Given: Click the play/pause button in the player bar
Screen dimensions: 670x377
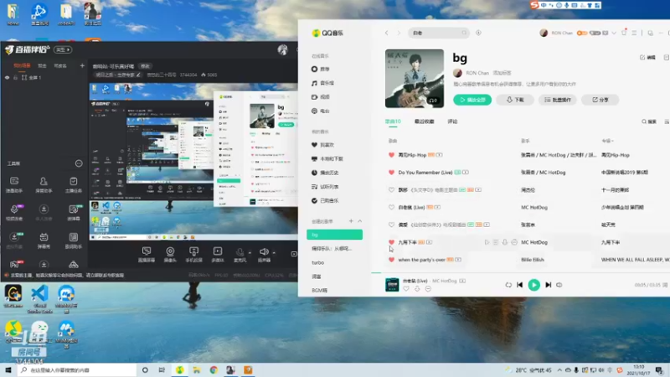Looking at the screenshot, I should tap(533, 285).
